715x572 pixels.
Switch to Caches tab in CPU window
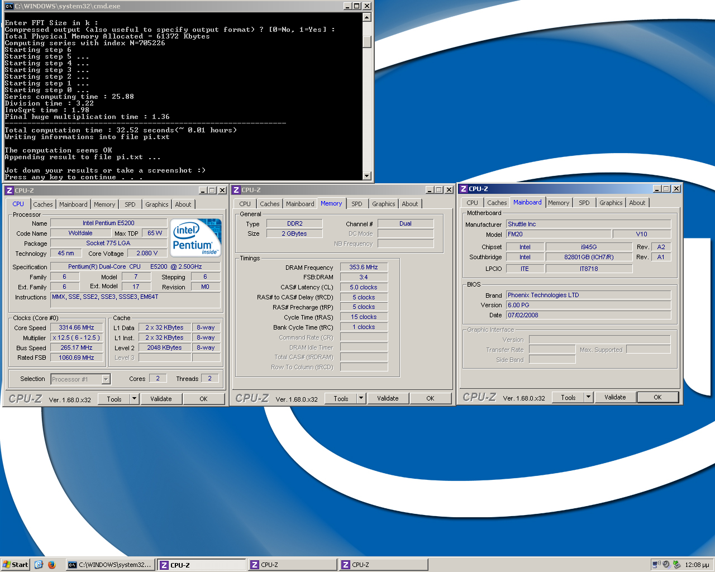(43, 204)
